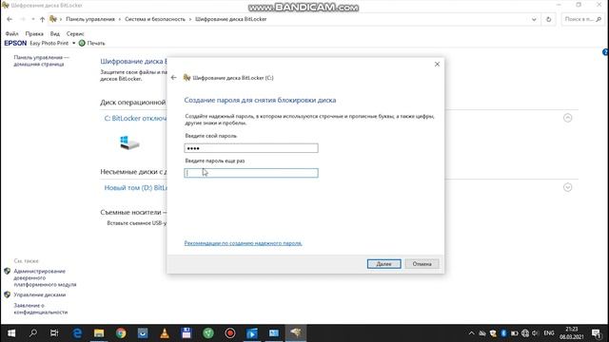
Task: Open volume control in the tray
Action: point(536,333)
